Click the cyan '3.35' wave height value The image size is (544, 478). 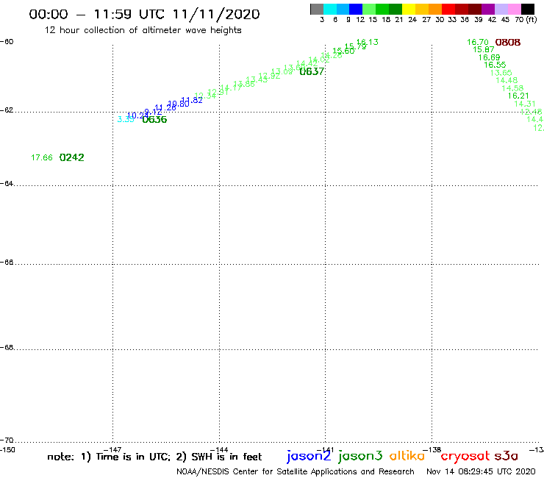point(126,119)
